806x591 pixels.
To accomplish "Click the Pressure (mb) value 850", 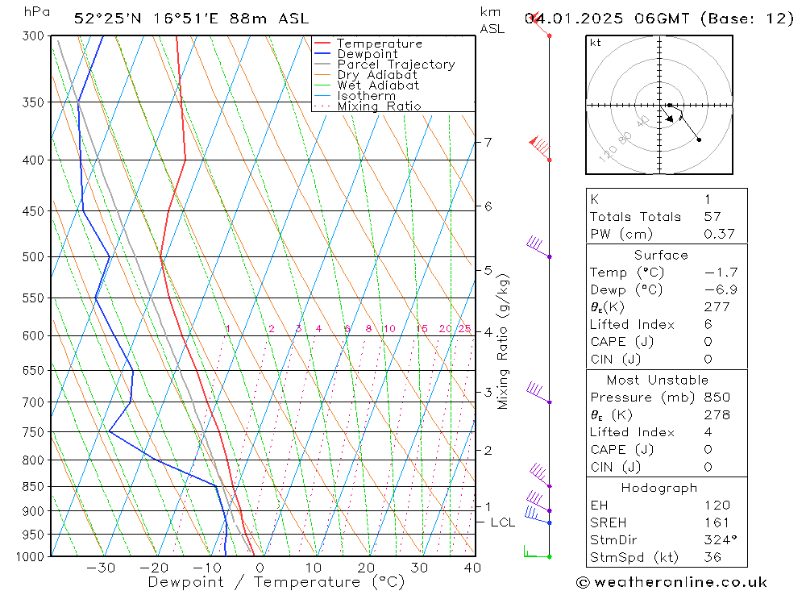I will (717, 397).
